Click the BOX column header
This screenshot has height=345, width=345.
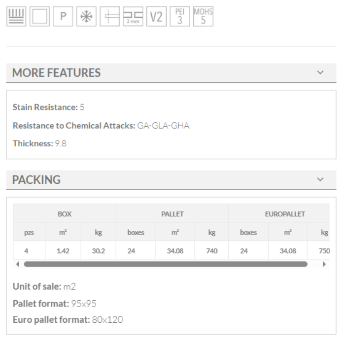pyautogui.click(x=64, y=214)
